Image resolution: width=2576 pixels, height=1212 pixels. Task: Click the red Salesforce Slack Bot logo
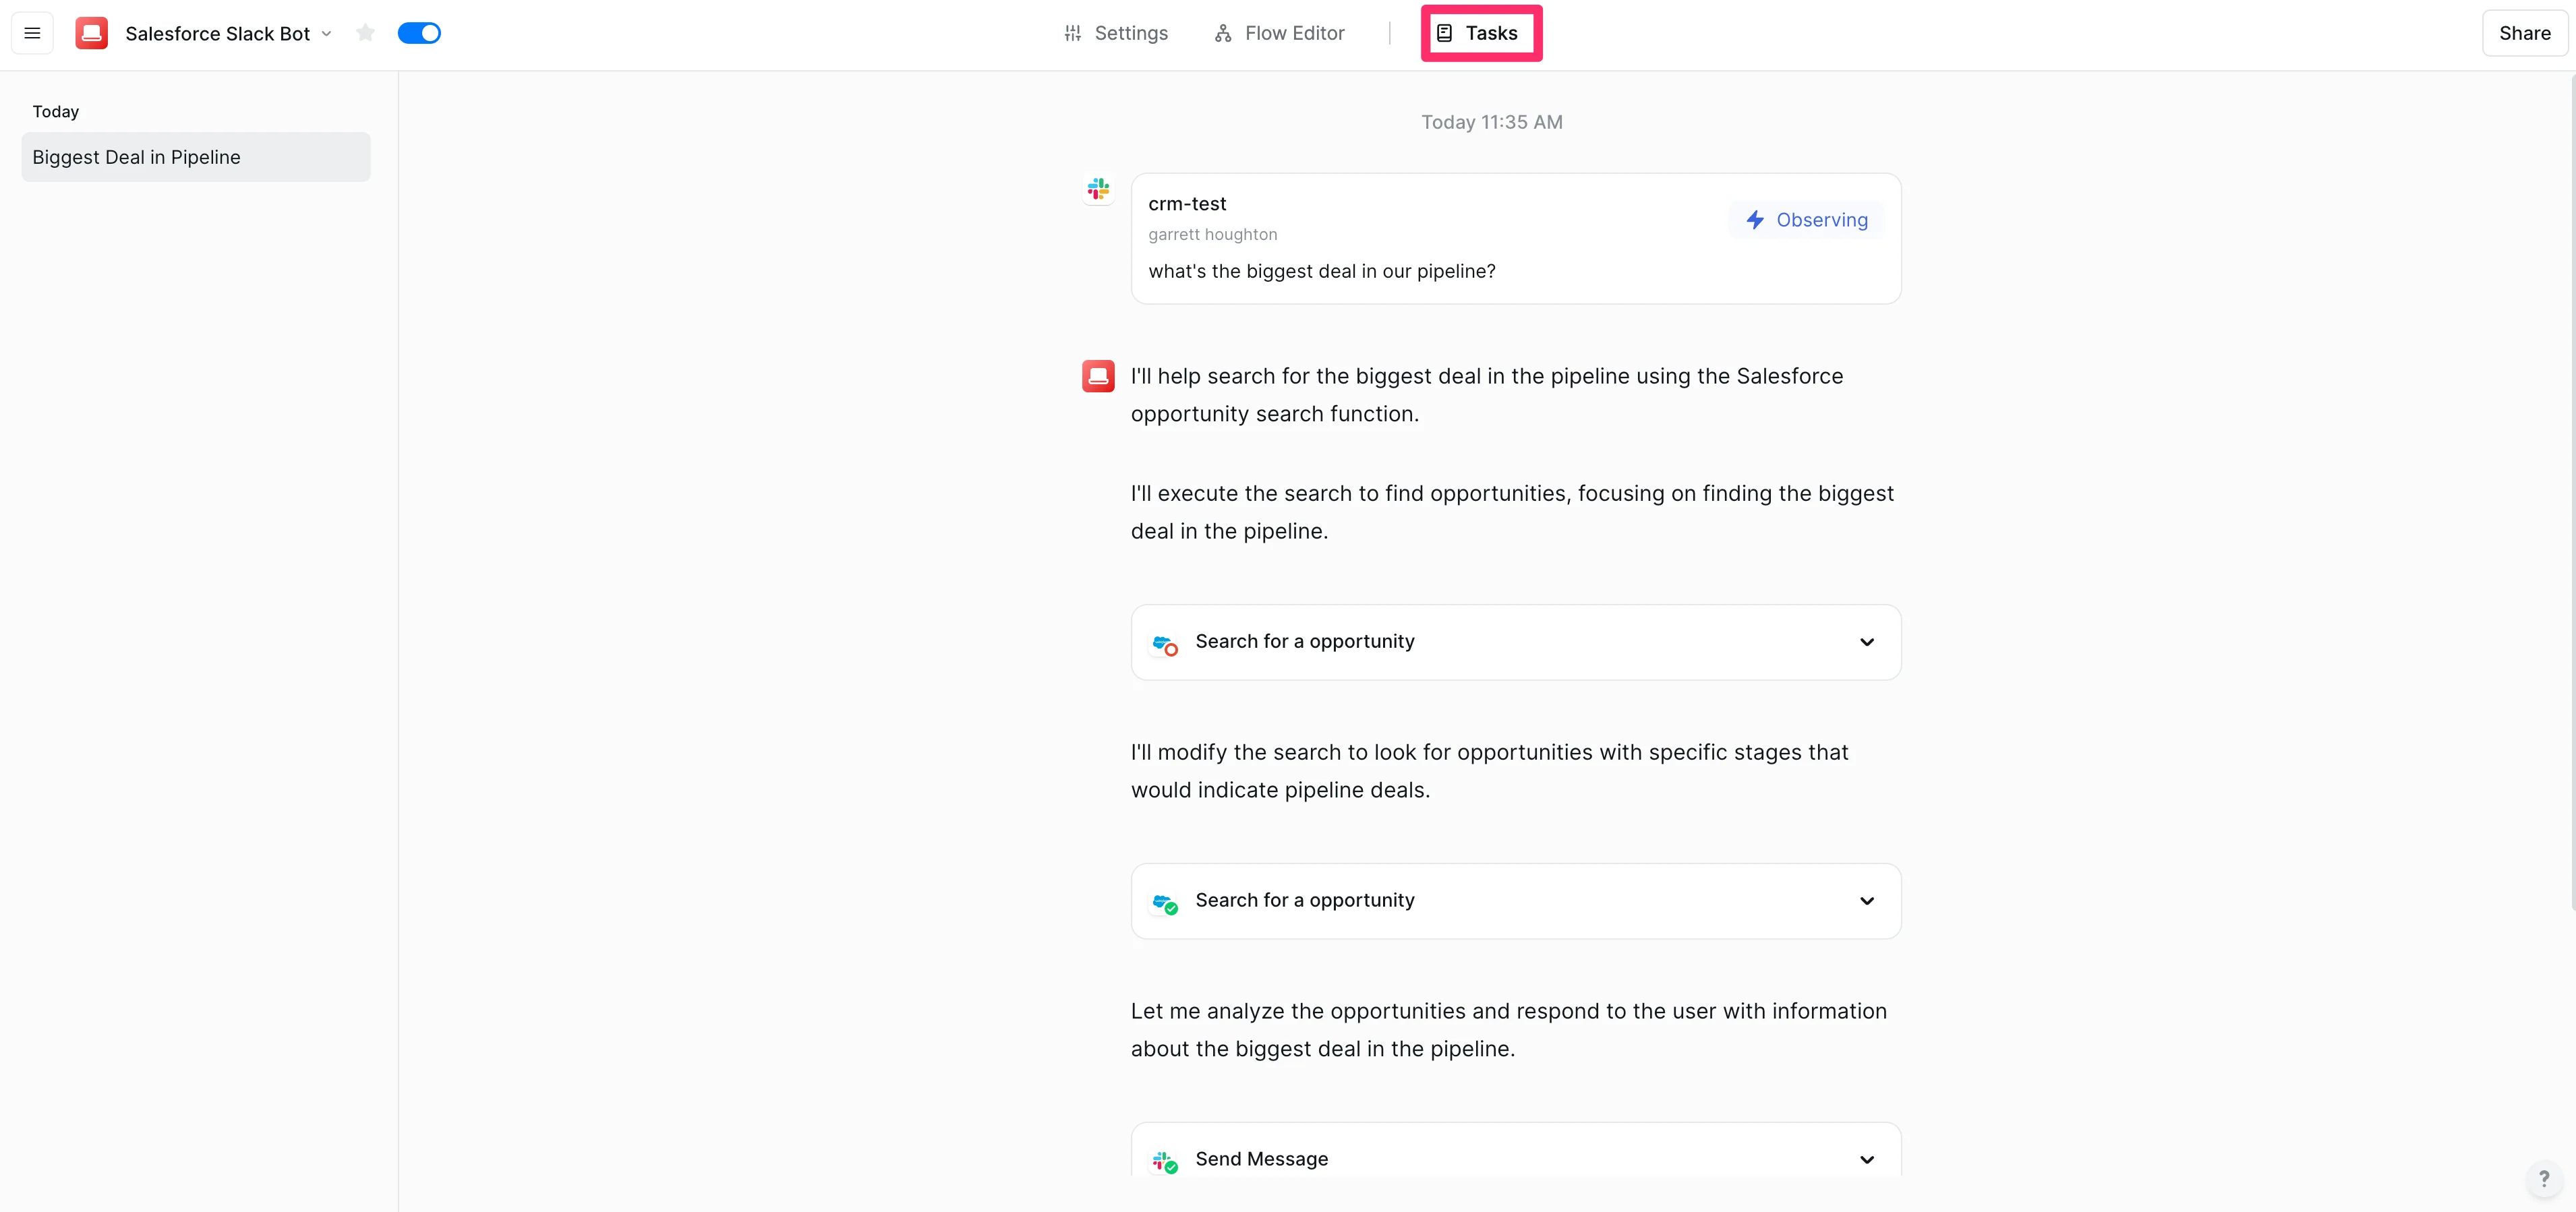coord(92,33)
